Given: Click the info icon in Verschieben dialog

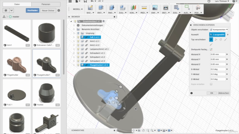Looking at the screenshot, I should (x=192, y=93).
